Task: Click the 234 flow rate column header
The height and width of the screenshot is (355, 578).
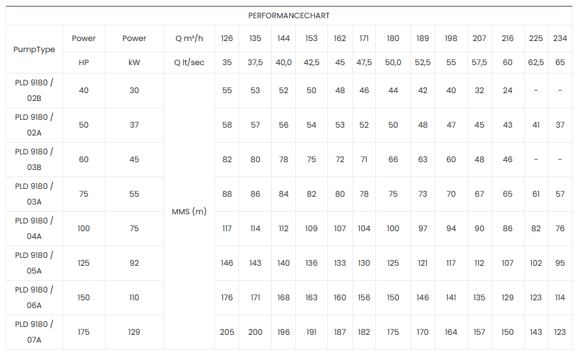Action: point(560,38)
